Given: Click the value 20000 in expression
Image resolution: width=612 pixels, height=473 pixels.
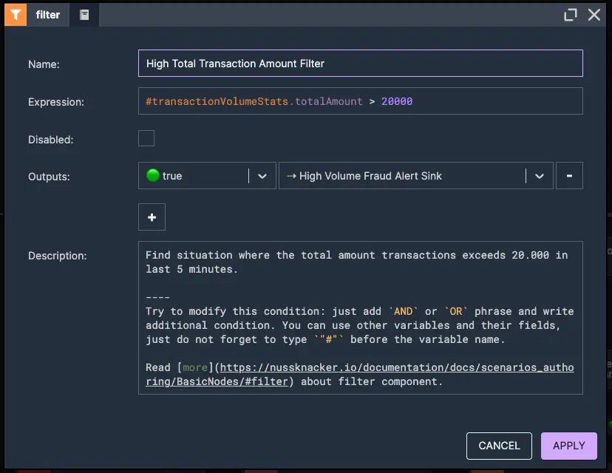Looking at the screenshot, I should point(397,101).
